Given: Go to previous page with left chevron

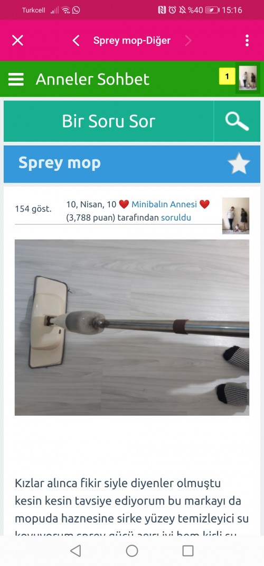Looking at the screenshot, I should [76, 40].
